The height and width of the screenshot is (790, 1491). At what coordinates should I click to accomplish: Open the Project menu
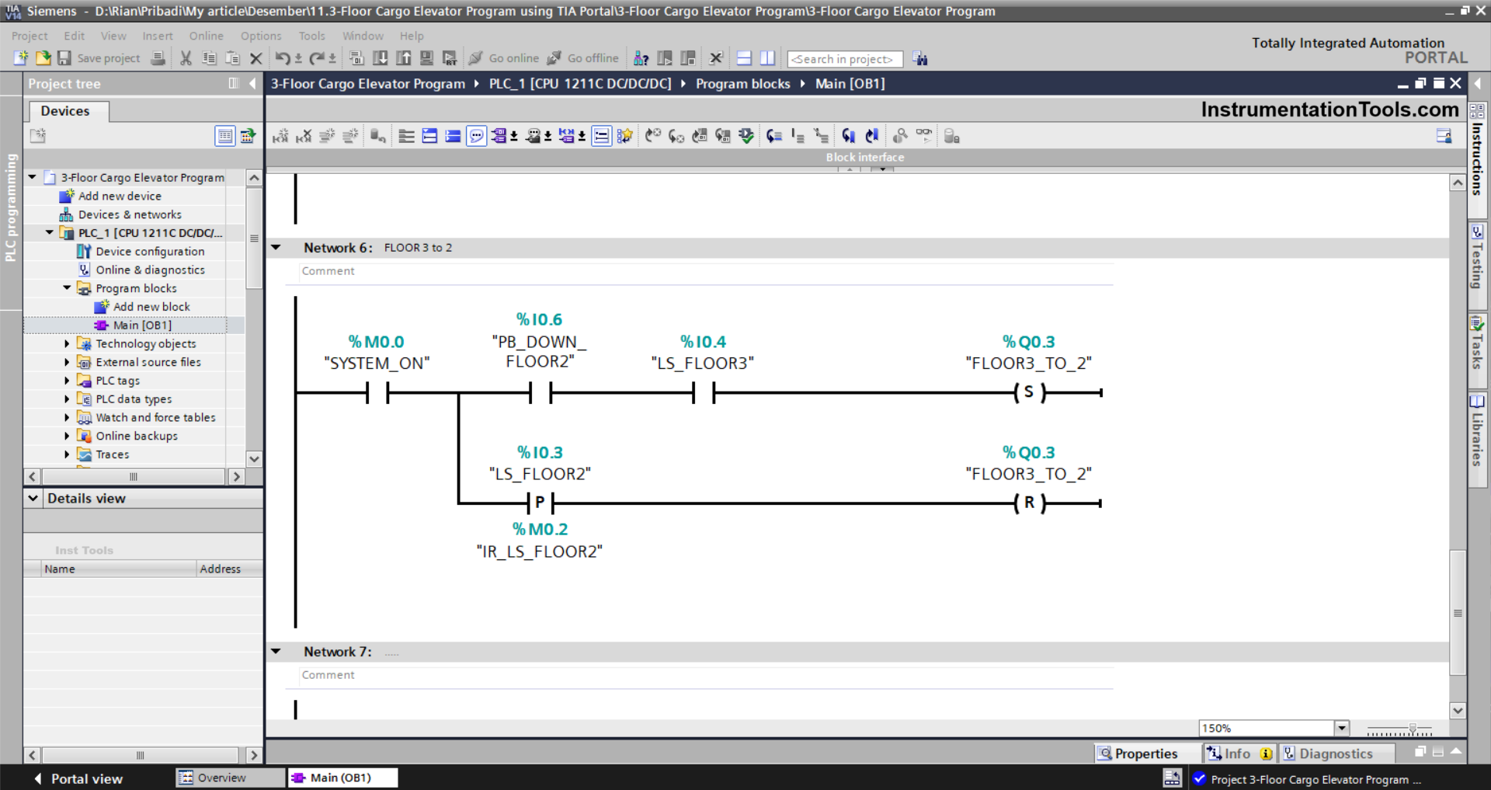point(30,36)
